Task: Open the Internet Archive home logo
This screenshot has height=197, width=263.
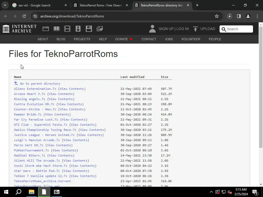Action: (20, 29)
